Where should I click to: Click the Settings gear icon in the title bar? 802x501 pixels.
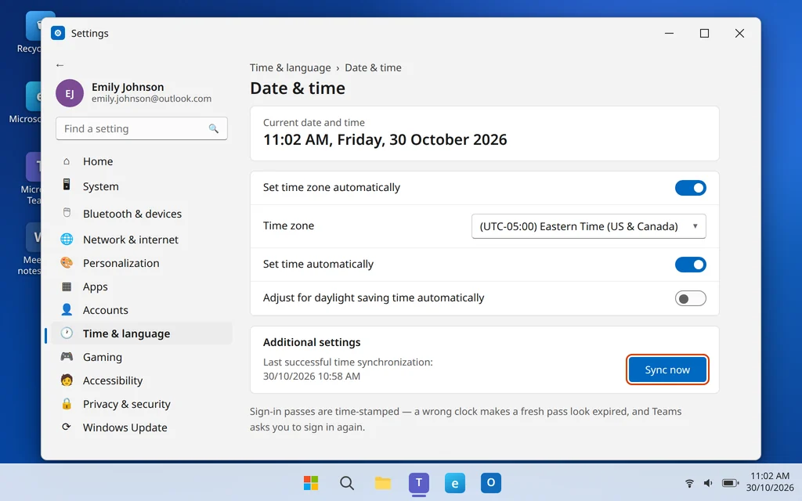[58, 33]
